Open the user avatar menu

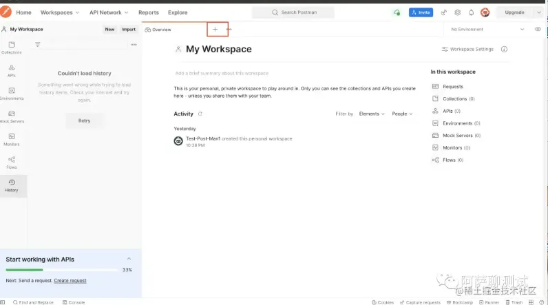click(485, 12)
